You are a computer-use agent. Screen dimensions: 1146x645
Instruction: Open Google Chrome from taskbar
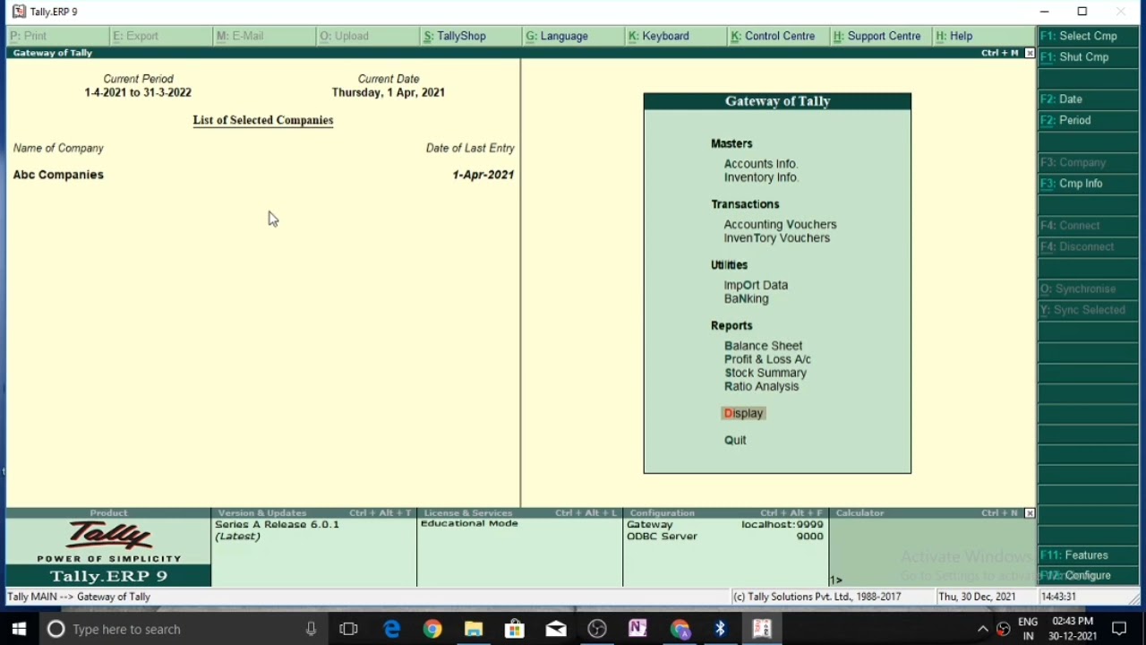432,629
